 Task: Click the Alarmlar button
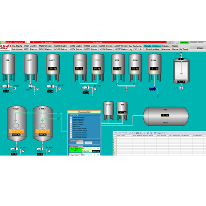click(166, 49)
